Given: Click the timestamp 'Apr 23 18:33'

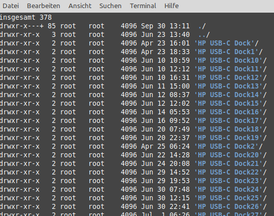Looking at the screenshot, I should click(165, 52).
